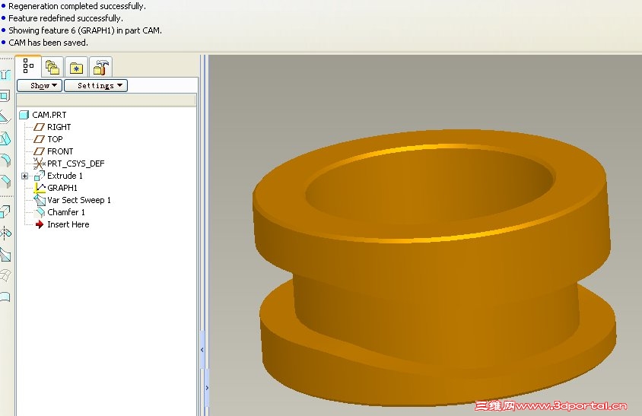Click 'CAM has been saved.' message
The image size is (642, 416).
coord(48,43)
